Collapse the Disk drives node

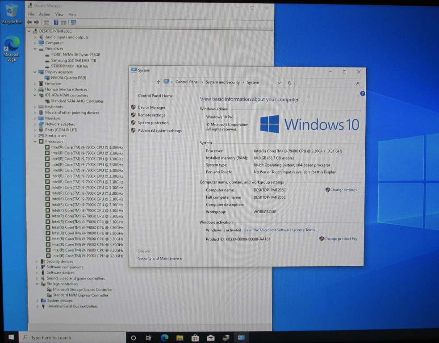point(35,49)
